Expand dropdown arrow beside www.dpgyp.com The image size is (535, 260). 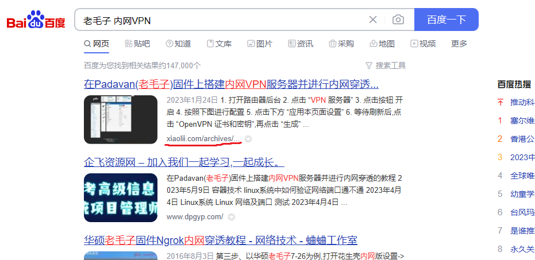232,217
